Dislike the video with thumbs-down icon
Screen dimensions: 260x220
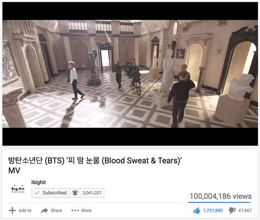[x=232, y=211]
